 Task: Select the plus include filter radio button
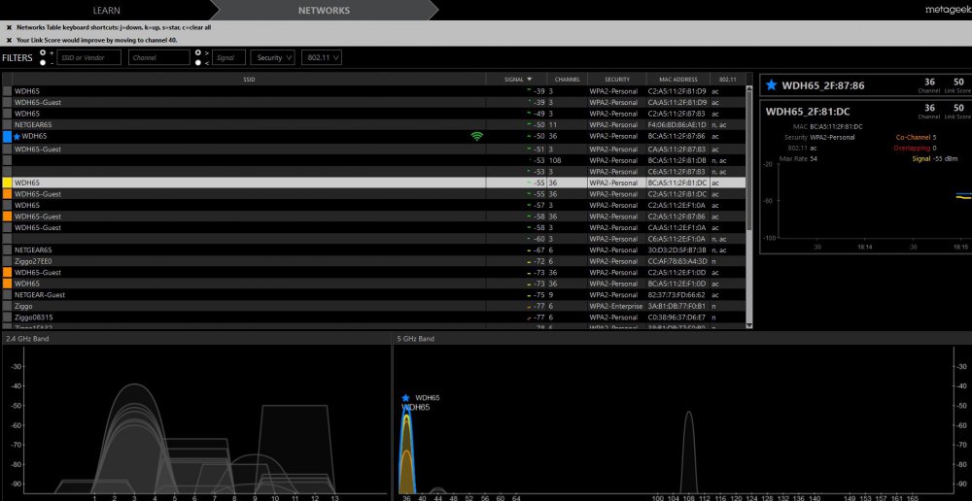click(43, 52)
